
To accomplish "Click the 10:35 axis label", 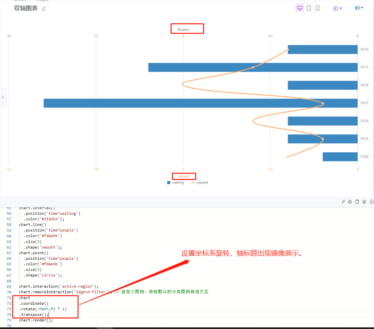I will 364,139.
